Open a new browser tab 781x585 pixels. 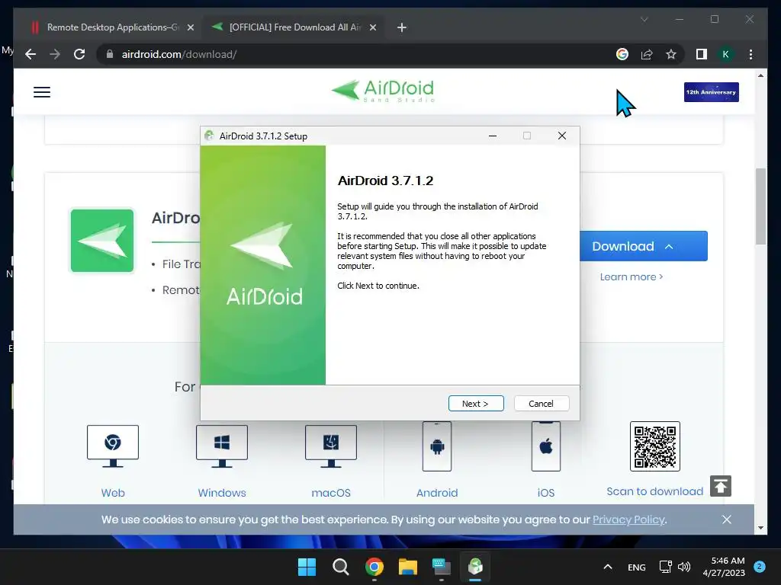402,28
